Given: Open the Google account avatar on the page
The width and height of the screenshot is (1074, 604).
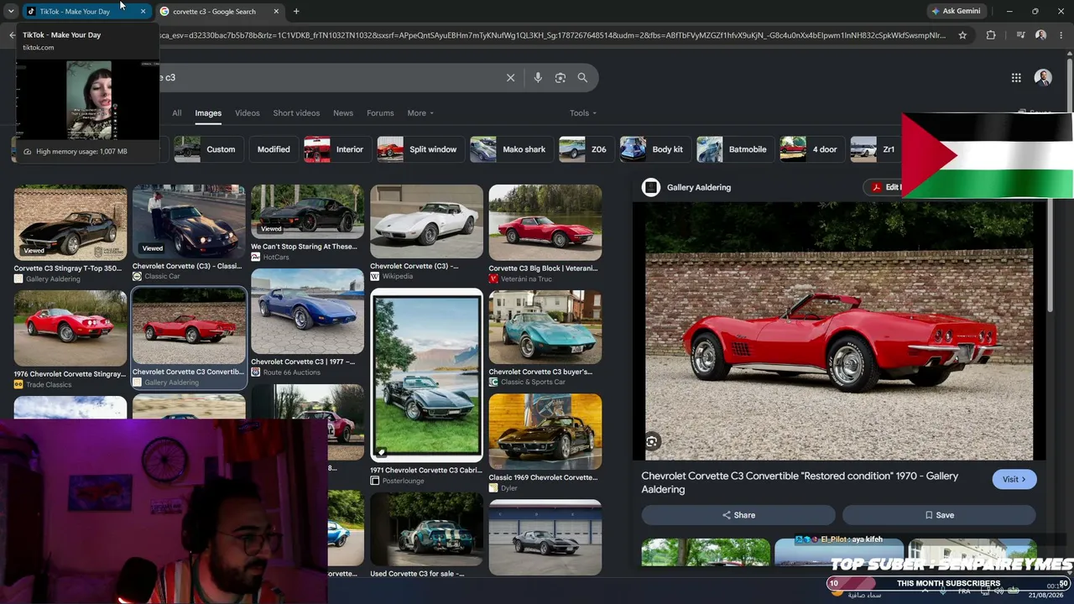Looking at the screenshot, I should coord(1043,77).
